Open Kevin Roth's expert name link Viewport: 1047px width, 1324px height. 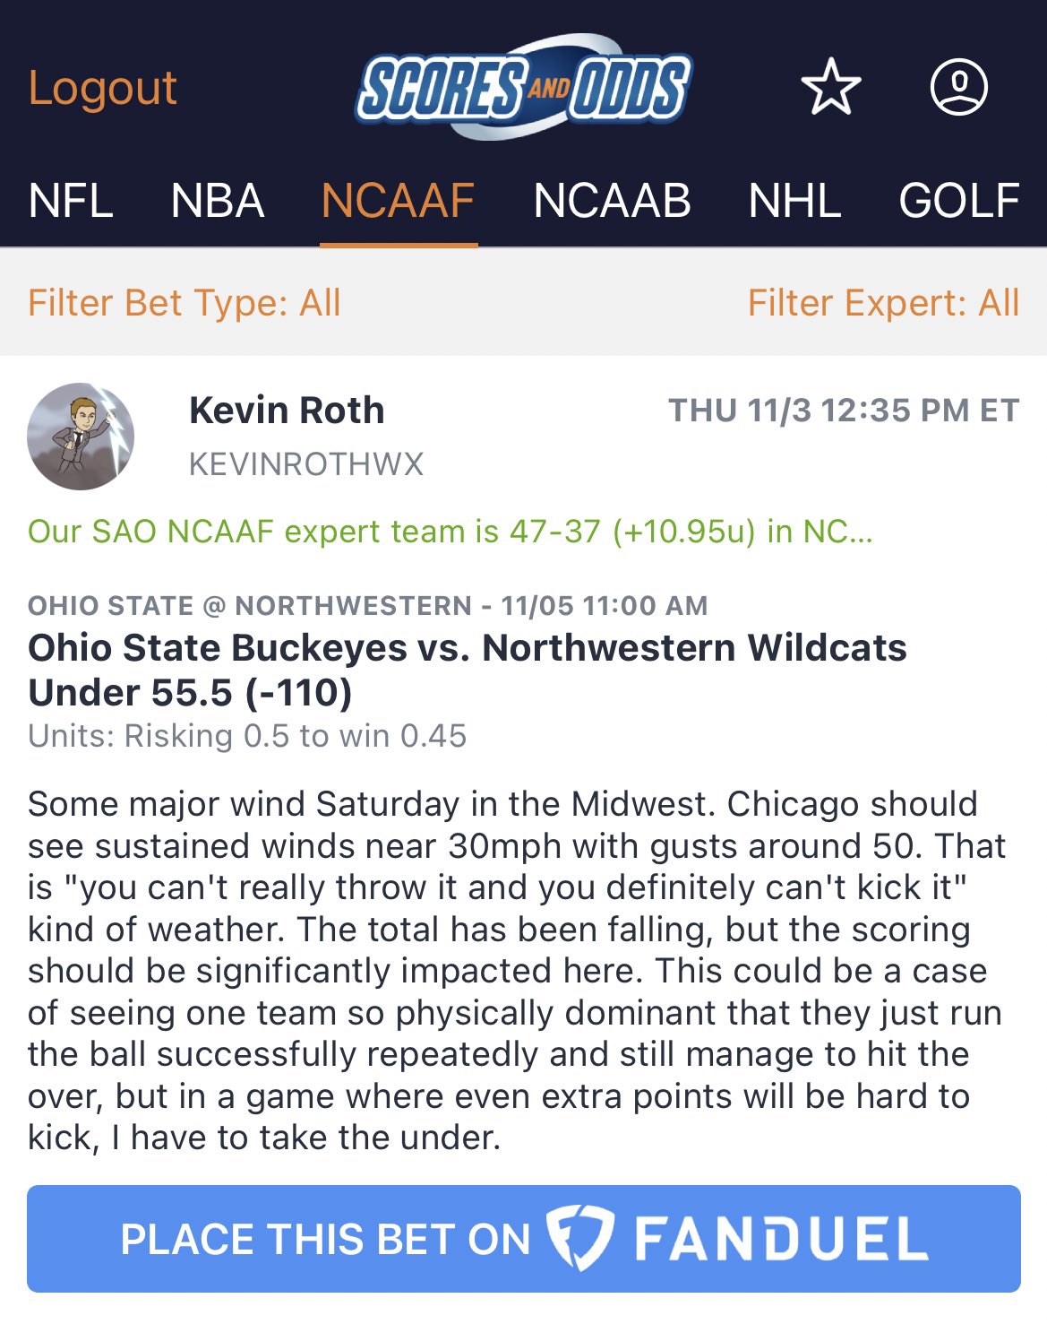pyautogui.click(x=287, y=411)
